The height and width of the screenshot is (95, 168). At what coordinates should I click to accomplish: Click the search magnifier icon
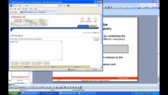click(99, 6)
